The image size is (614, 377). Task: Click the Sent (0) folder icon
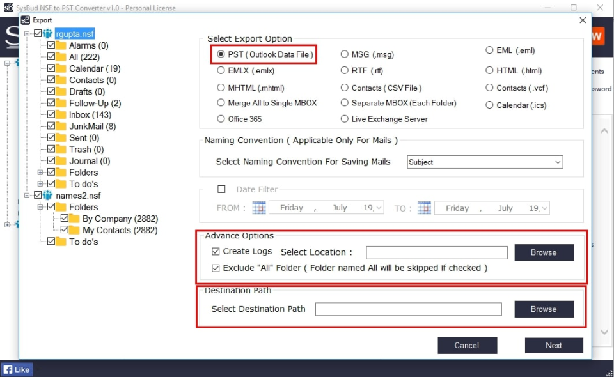point(61,137)
